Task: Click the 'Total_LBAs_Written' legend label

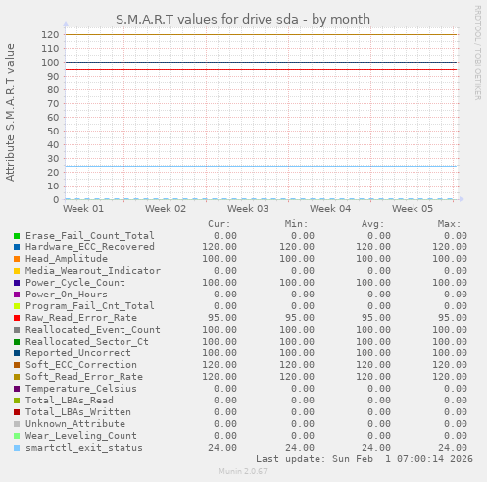Action: coord(78,412)
